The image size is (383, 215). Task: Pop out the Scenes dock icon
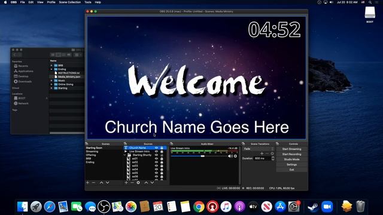(x=87, y=143)
